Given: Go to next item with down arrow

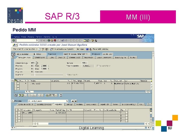Looking at the screenshot, I should coord(76,101).
